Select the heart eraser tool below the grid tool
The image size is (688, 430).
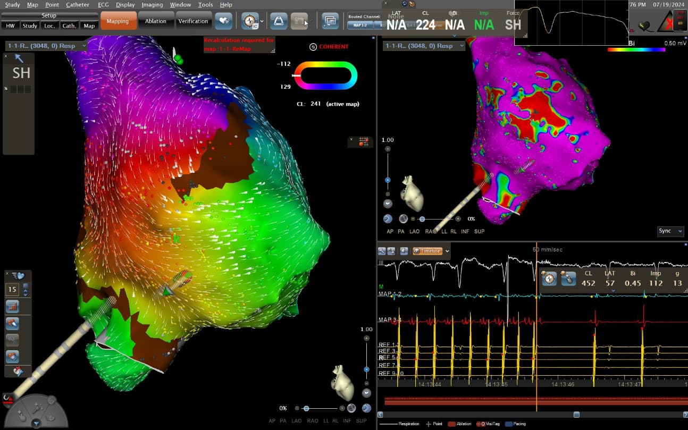pyautogui.click(x=12, y=323)
